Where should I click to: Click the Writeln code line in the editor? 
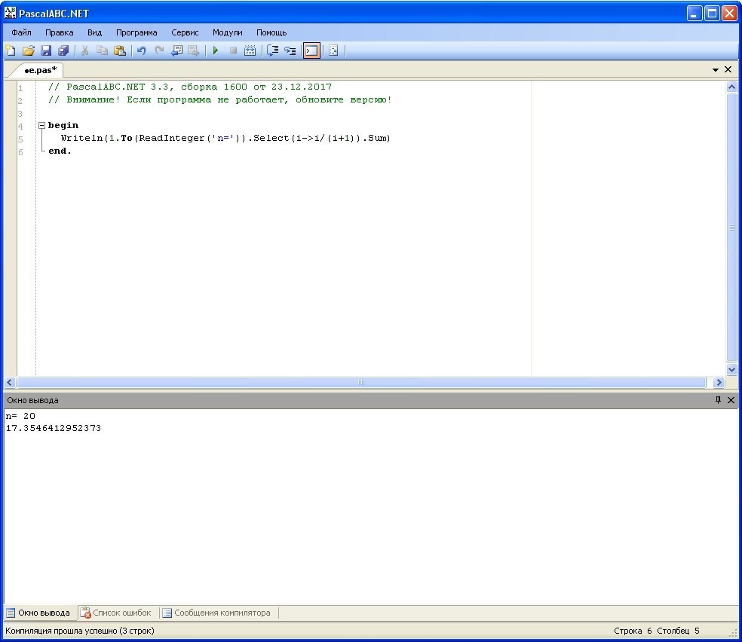(225, 138)
